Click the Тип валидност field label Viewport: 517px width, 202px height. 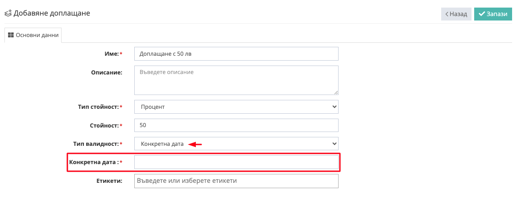coord(95,144)
